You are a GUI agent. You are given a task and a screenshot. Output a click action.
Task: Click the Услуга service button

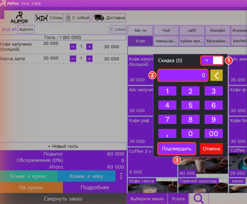(x=178, y=199)
